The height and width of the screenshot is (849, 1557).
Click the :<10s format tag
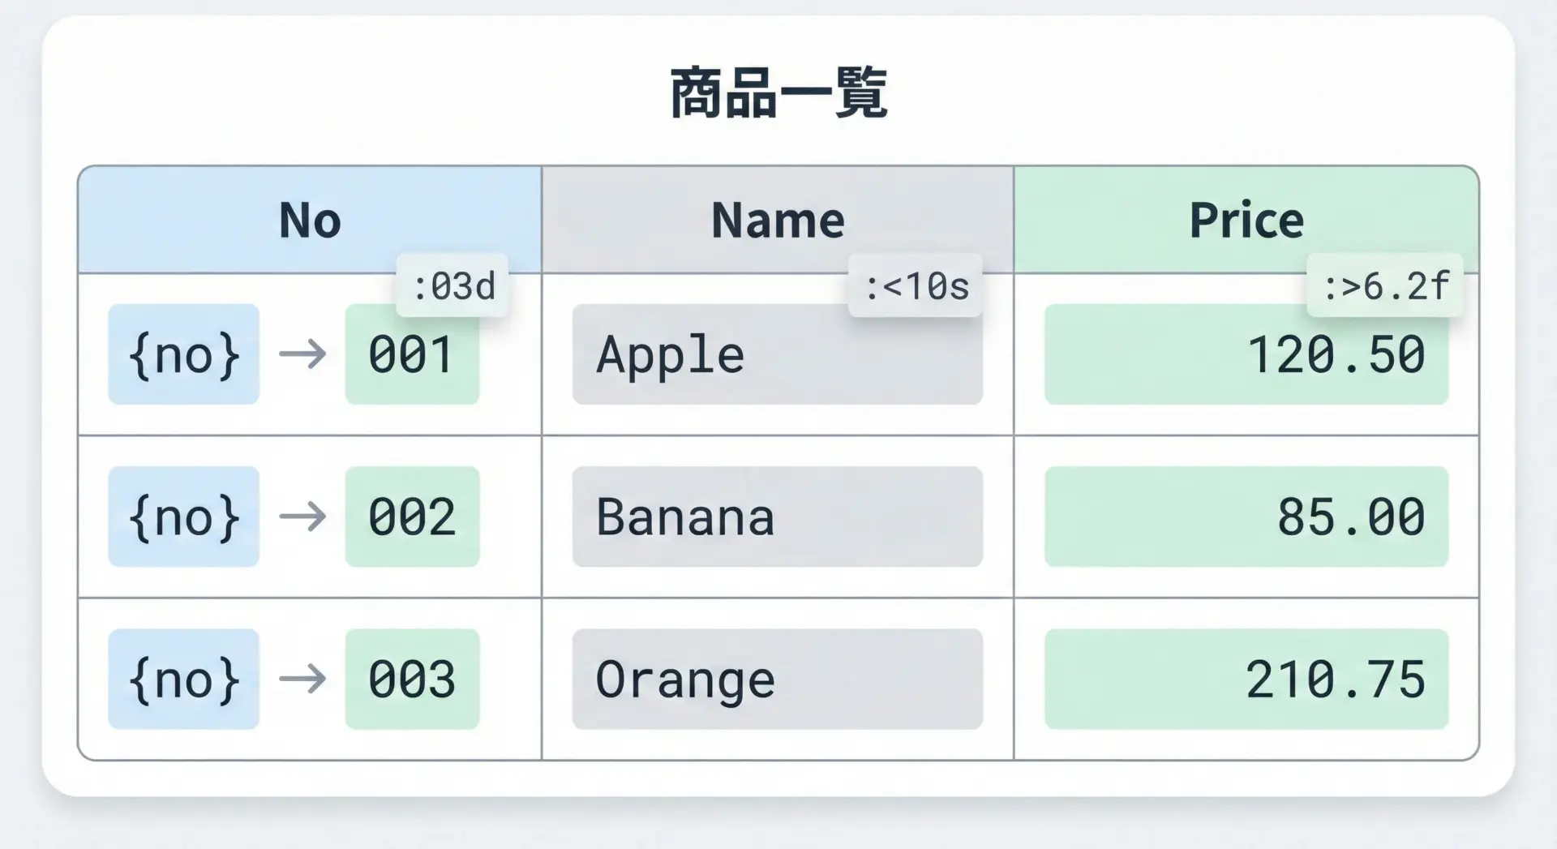tap(916, 286)
